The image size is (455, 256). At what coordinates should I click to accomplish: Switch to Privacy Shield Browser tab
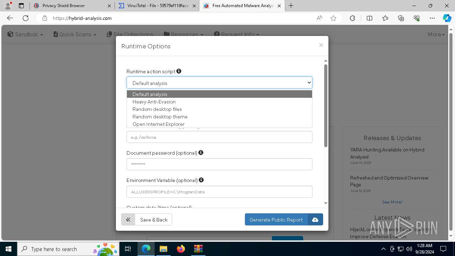point(72,6)
